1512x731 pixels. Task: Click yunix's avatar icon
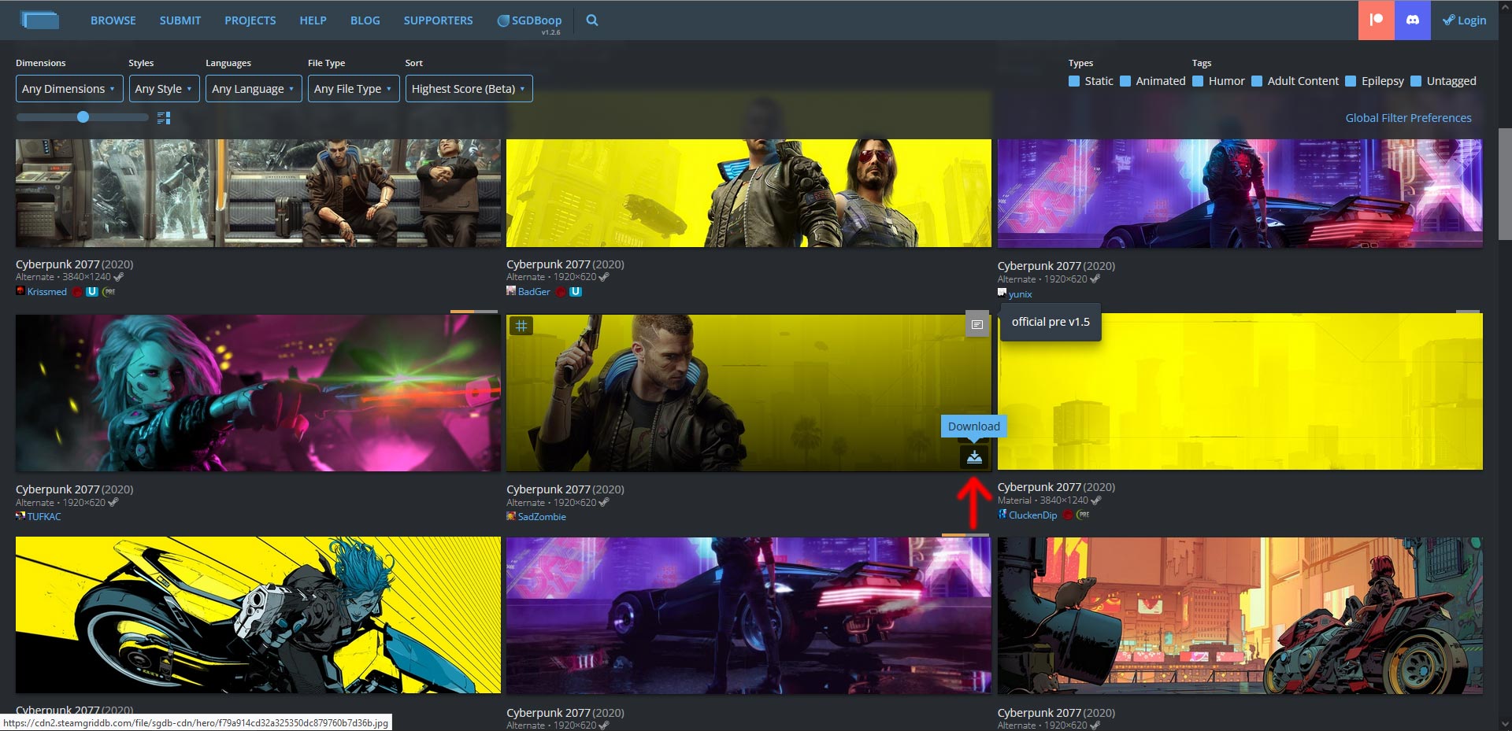click(x=1002, y=294)
